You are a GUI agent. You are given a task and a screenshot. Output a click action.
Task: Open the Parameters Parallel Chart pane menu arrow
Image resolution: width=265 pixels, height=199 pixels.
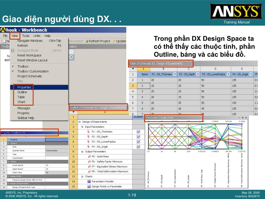coord(239,118)
